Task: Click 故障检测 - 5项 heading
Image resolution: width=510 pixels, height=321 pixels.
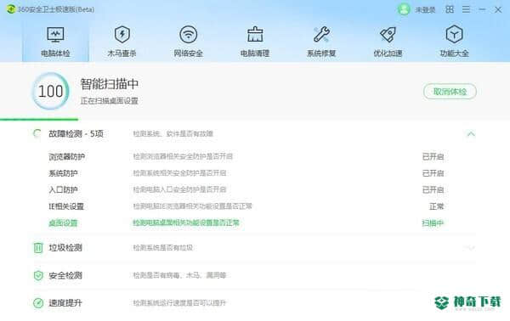Action: [x=76, y=133]
